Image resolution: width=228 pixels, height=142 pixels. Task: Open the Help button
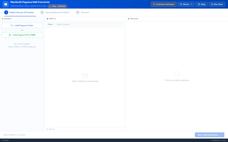coord(201,4)
